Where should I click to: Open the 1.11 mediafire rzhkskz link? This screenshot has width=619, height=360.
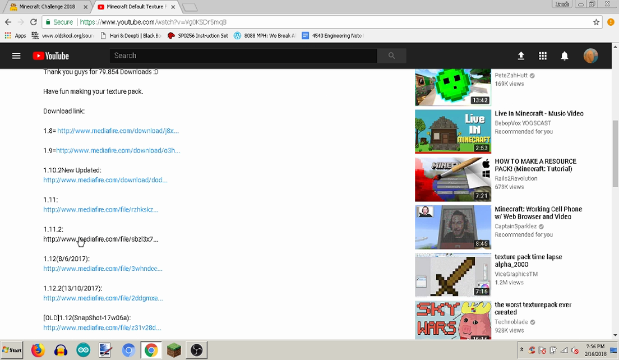(101, 210)
